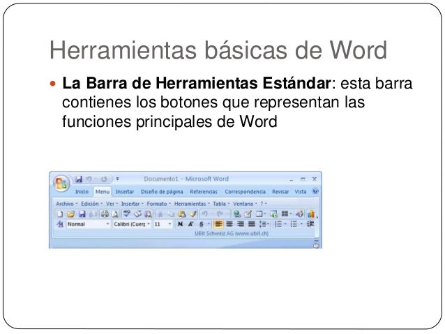Image resolution: width=445 pixels, height=334 pixels.
Task: Click the Insert Hyperlink globe icon
Action: point(237,214)
